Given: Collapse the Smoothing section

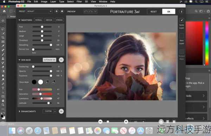Looking at the screenshot, I should [19, 20].
